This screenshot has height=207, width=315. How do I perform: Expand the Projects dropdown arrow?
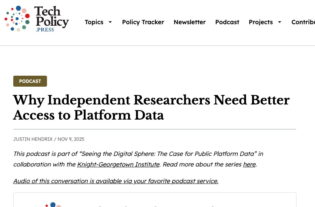pos(280,22)
